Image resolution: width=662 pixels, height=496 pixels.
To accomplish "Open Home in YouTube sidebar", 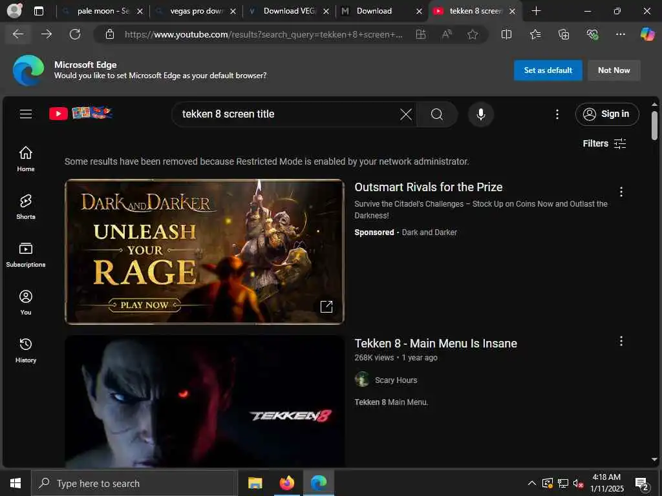I will tap(26, 159).
